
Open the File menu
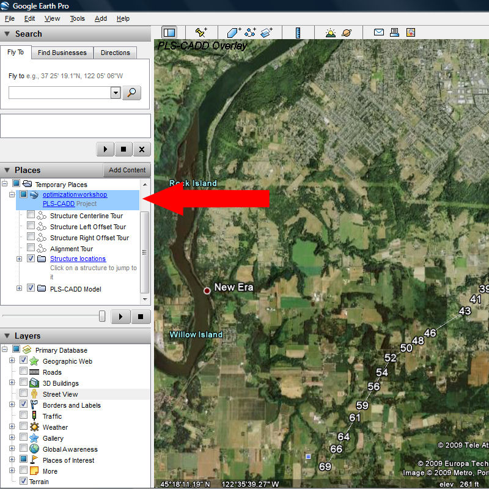pyautogui.click(x=10, y=18)
